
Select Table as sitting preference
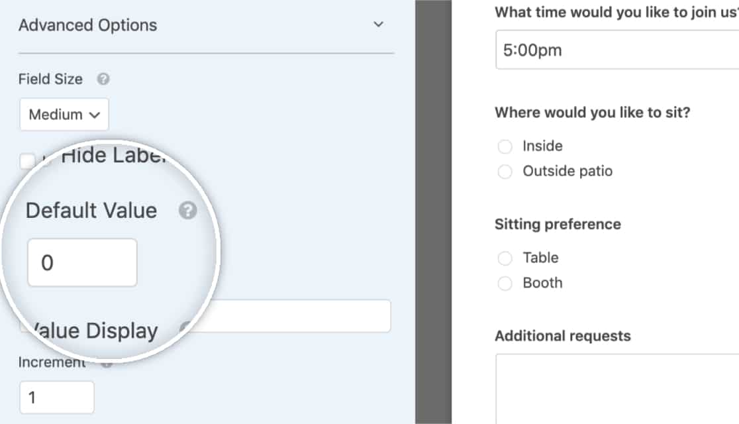[505, 258]
